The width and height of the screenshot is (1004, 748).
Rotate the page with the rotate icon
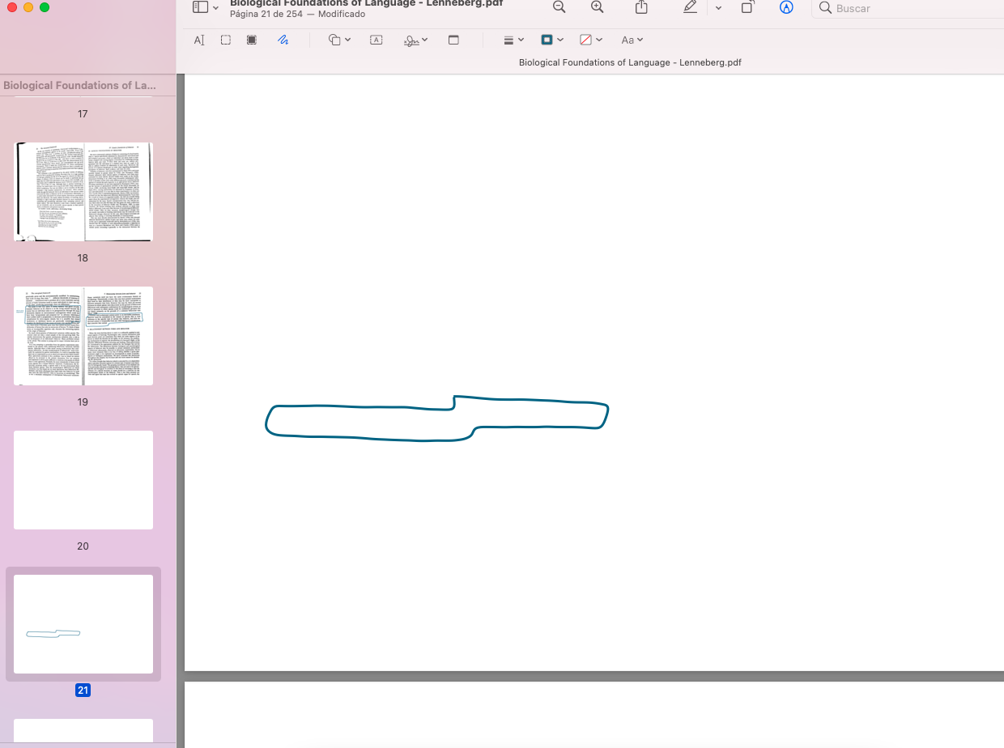click(x=747, y=7)
